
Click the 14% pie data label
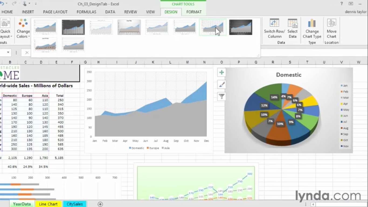pyautogui.click(x=274, y=97)
